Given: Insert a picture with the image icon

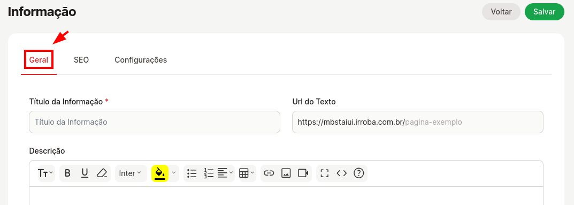Looking at the screenshot, I should pyautogui.click(x=286, y=173).
